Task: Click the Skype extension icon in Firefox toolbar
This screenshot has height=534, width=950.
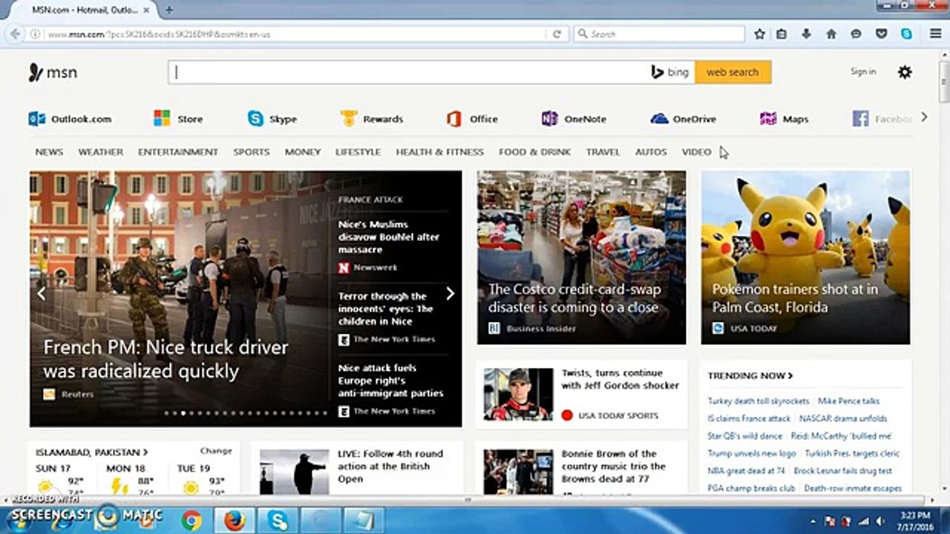Action: pos(906,34)
